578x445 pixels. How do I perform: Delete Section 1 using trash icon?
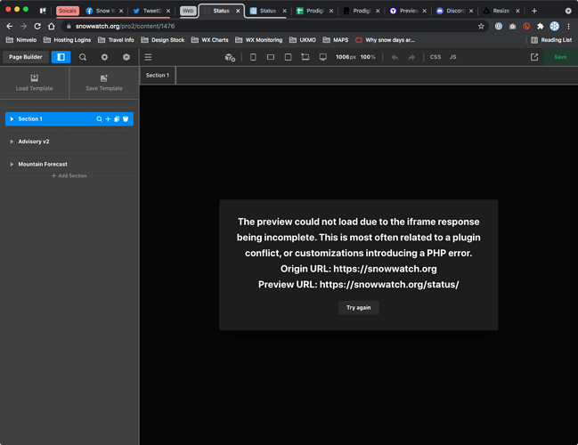click(126, 119)
